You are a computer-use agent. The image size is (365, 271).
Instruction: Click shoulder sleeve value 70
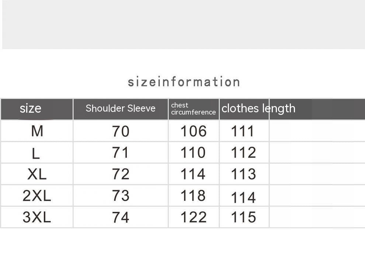(121, 131)
